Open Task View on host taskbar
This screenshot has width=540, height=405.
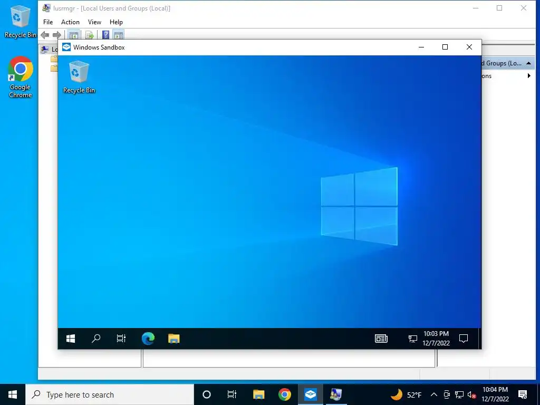click(x=232, y=394)
